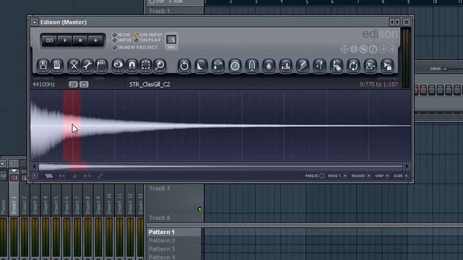Click the magnet snap icon
This screenshot has height=260, width=463.
(x=132, y=66)
